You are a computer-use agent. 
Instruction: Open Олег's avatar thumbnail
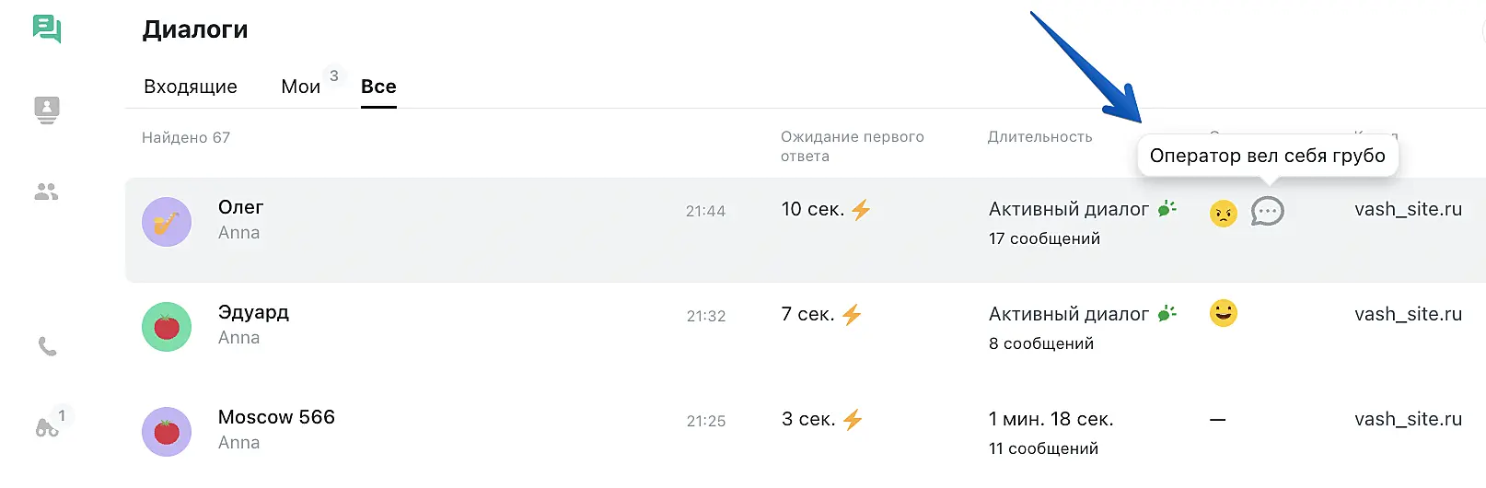tap(167, 222)
